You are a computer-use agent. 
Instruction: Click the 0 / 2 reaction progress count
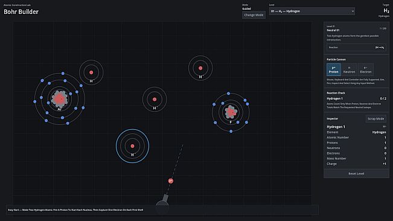(x=383, y=98)
